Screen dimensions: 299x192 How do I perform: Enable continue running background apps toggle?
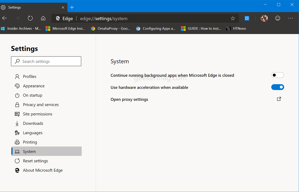(277, 75)
